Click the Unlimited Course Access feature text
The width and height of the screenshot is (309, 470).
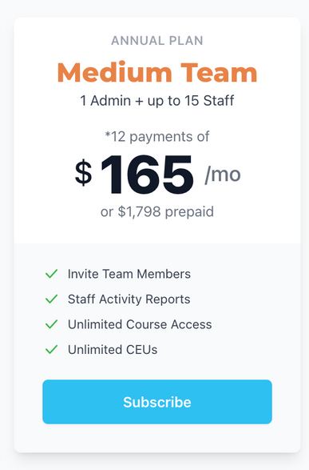140,324
